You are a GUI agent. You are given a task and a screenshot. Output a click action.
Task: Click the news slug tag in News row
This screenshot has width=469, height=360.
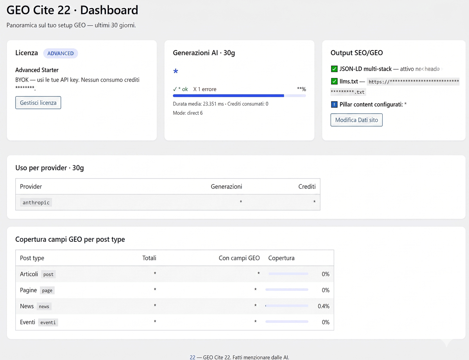point(44,307)
